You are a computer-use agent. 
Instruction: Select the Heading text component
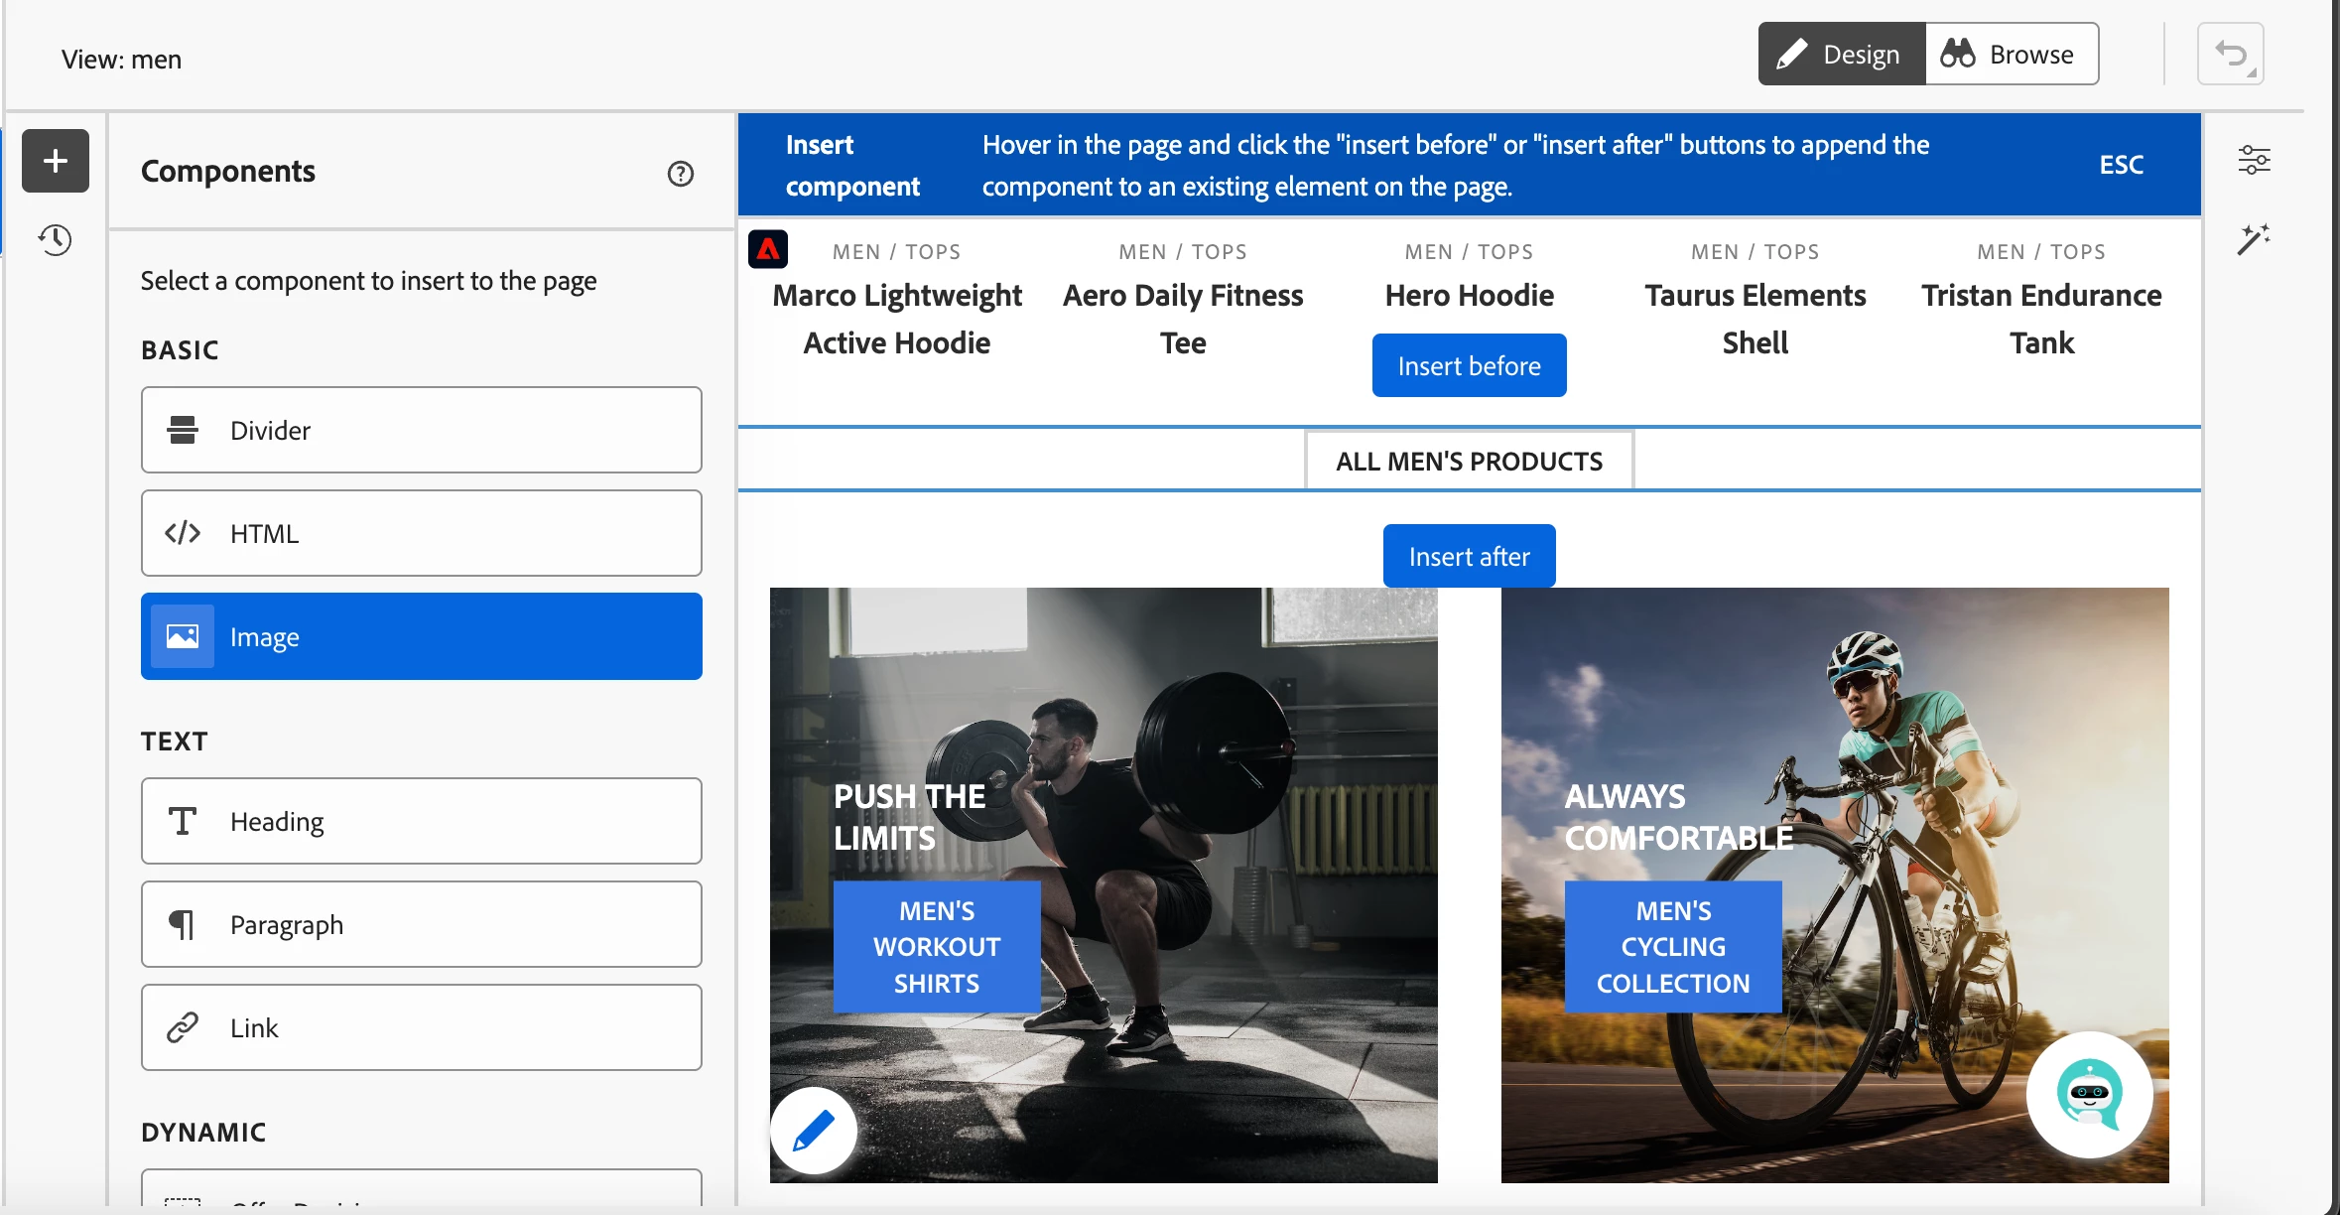421,821
